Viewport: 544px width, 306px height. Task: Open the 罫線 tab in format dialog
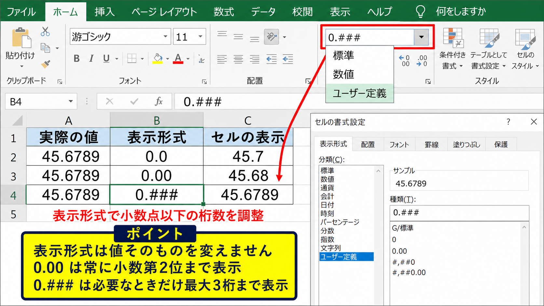tap(432, 144)
